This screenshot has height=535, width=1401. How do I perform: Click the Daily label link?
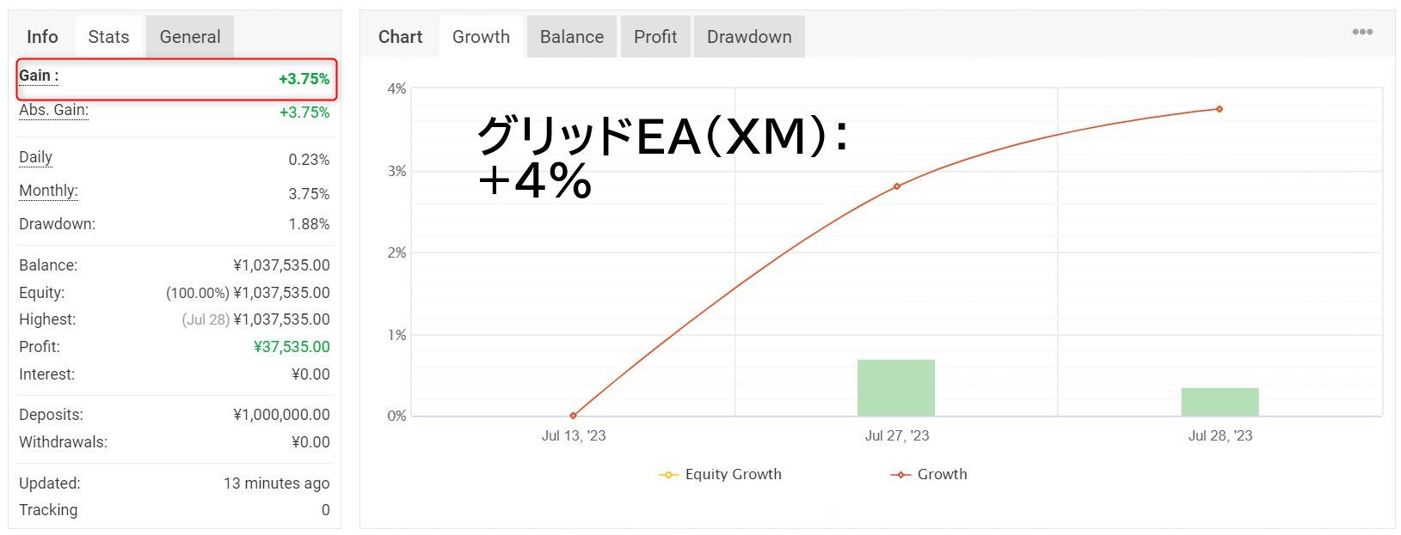click(x=35, y=157)
